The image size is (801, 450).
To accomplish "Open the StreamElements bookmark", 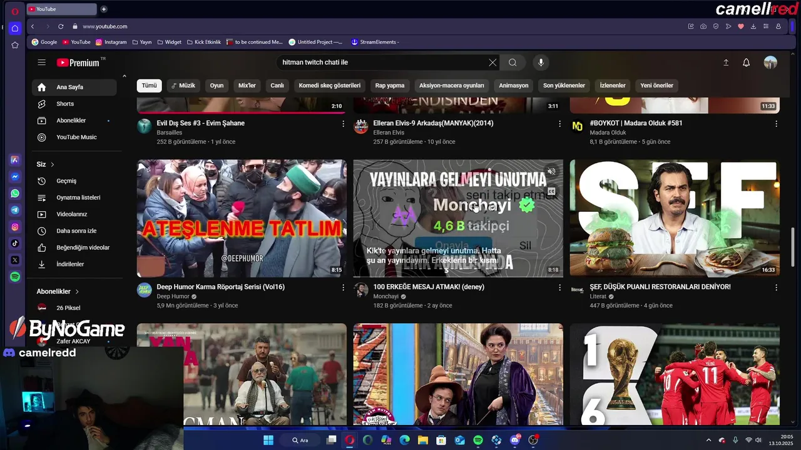I will 375,42.
